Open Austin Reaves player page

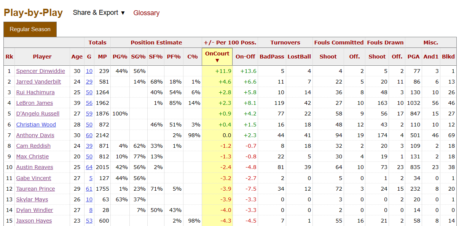(35, 167)
